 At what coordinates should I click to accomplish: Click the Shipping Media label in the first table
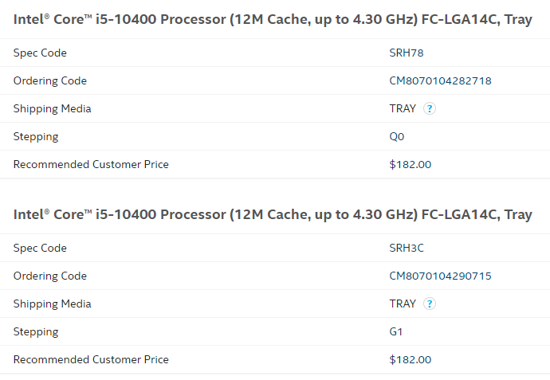[x=53, y=108]
